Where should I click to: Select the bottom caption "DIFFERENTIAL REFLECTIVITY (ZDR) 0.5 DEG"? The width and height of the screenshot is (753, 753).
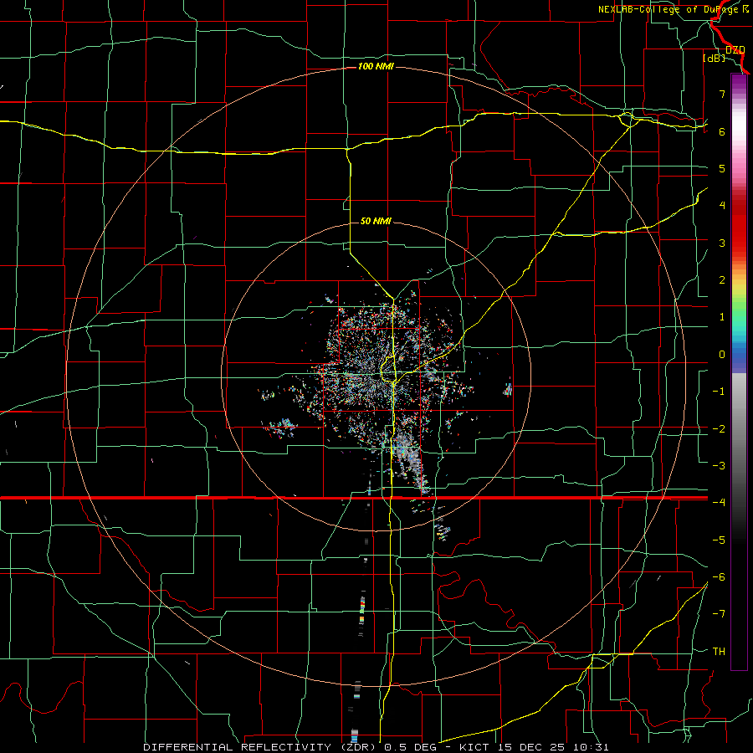tap(289, 747)
